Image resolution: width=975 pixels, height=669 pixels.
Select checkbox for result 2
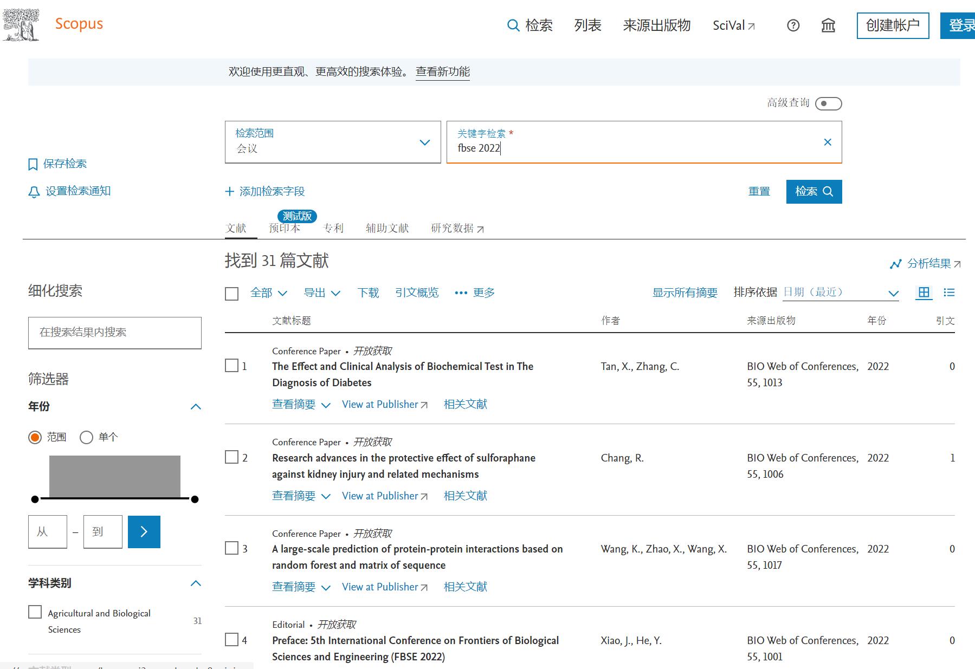231,457
